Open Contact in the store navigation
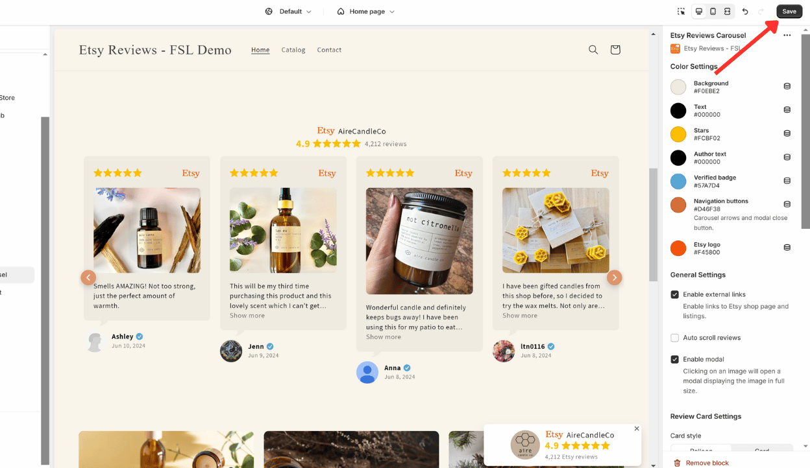Image resolution: width=810 pixels, height=468 pixels. coord(329,50)
